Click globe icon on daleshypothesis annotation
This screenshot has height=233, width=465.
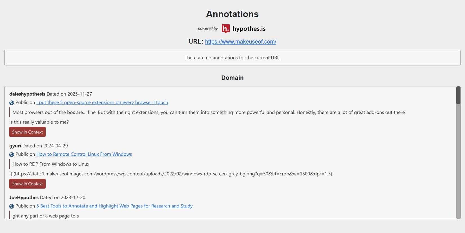(12, 103)
